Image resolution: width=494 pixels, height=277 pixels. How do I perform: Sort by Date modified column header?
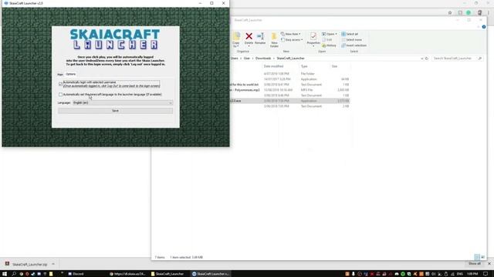click(273, 66)
